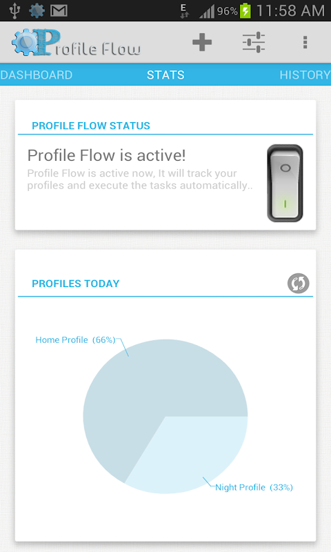This screenshot has width=331, height=552.
Task: Open the three-dot overflow menu
Action: coord(305,42)
